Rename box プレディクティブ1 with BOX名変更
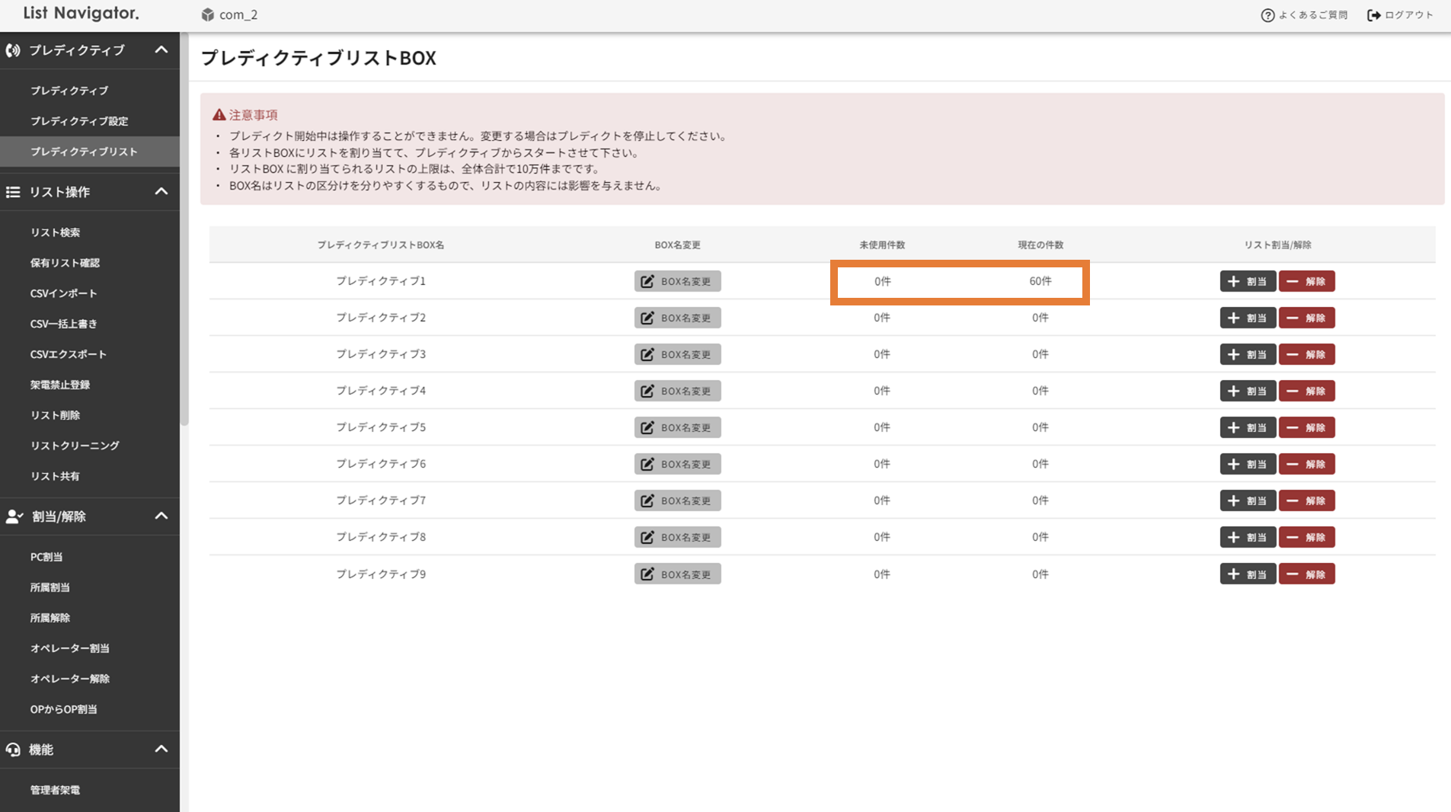1451x812 pixels. [x=677, y=281]
